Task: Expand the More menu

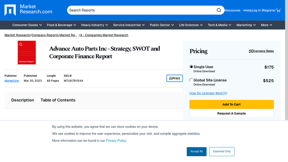Action: 266,25
